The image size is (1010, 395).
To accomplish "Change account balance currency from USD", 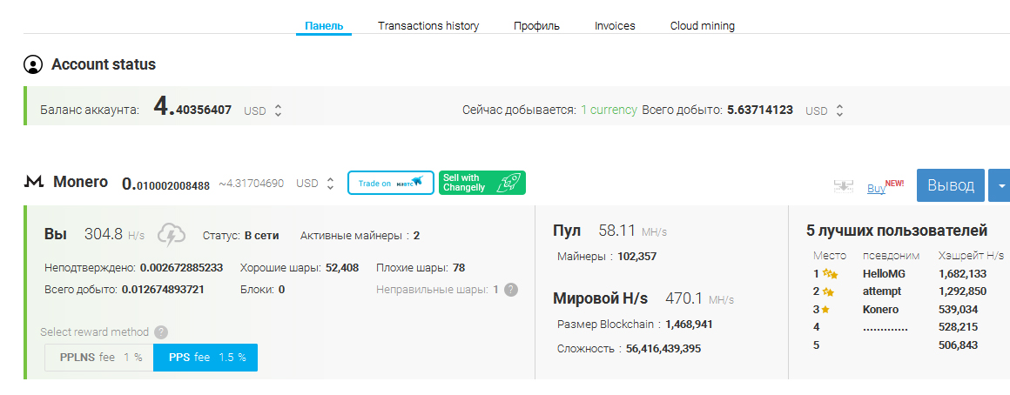I will 264,111.
